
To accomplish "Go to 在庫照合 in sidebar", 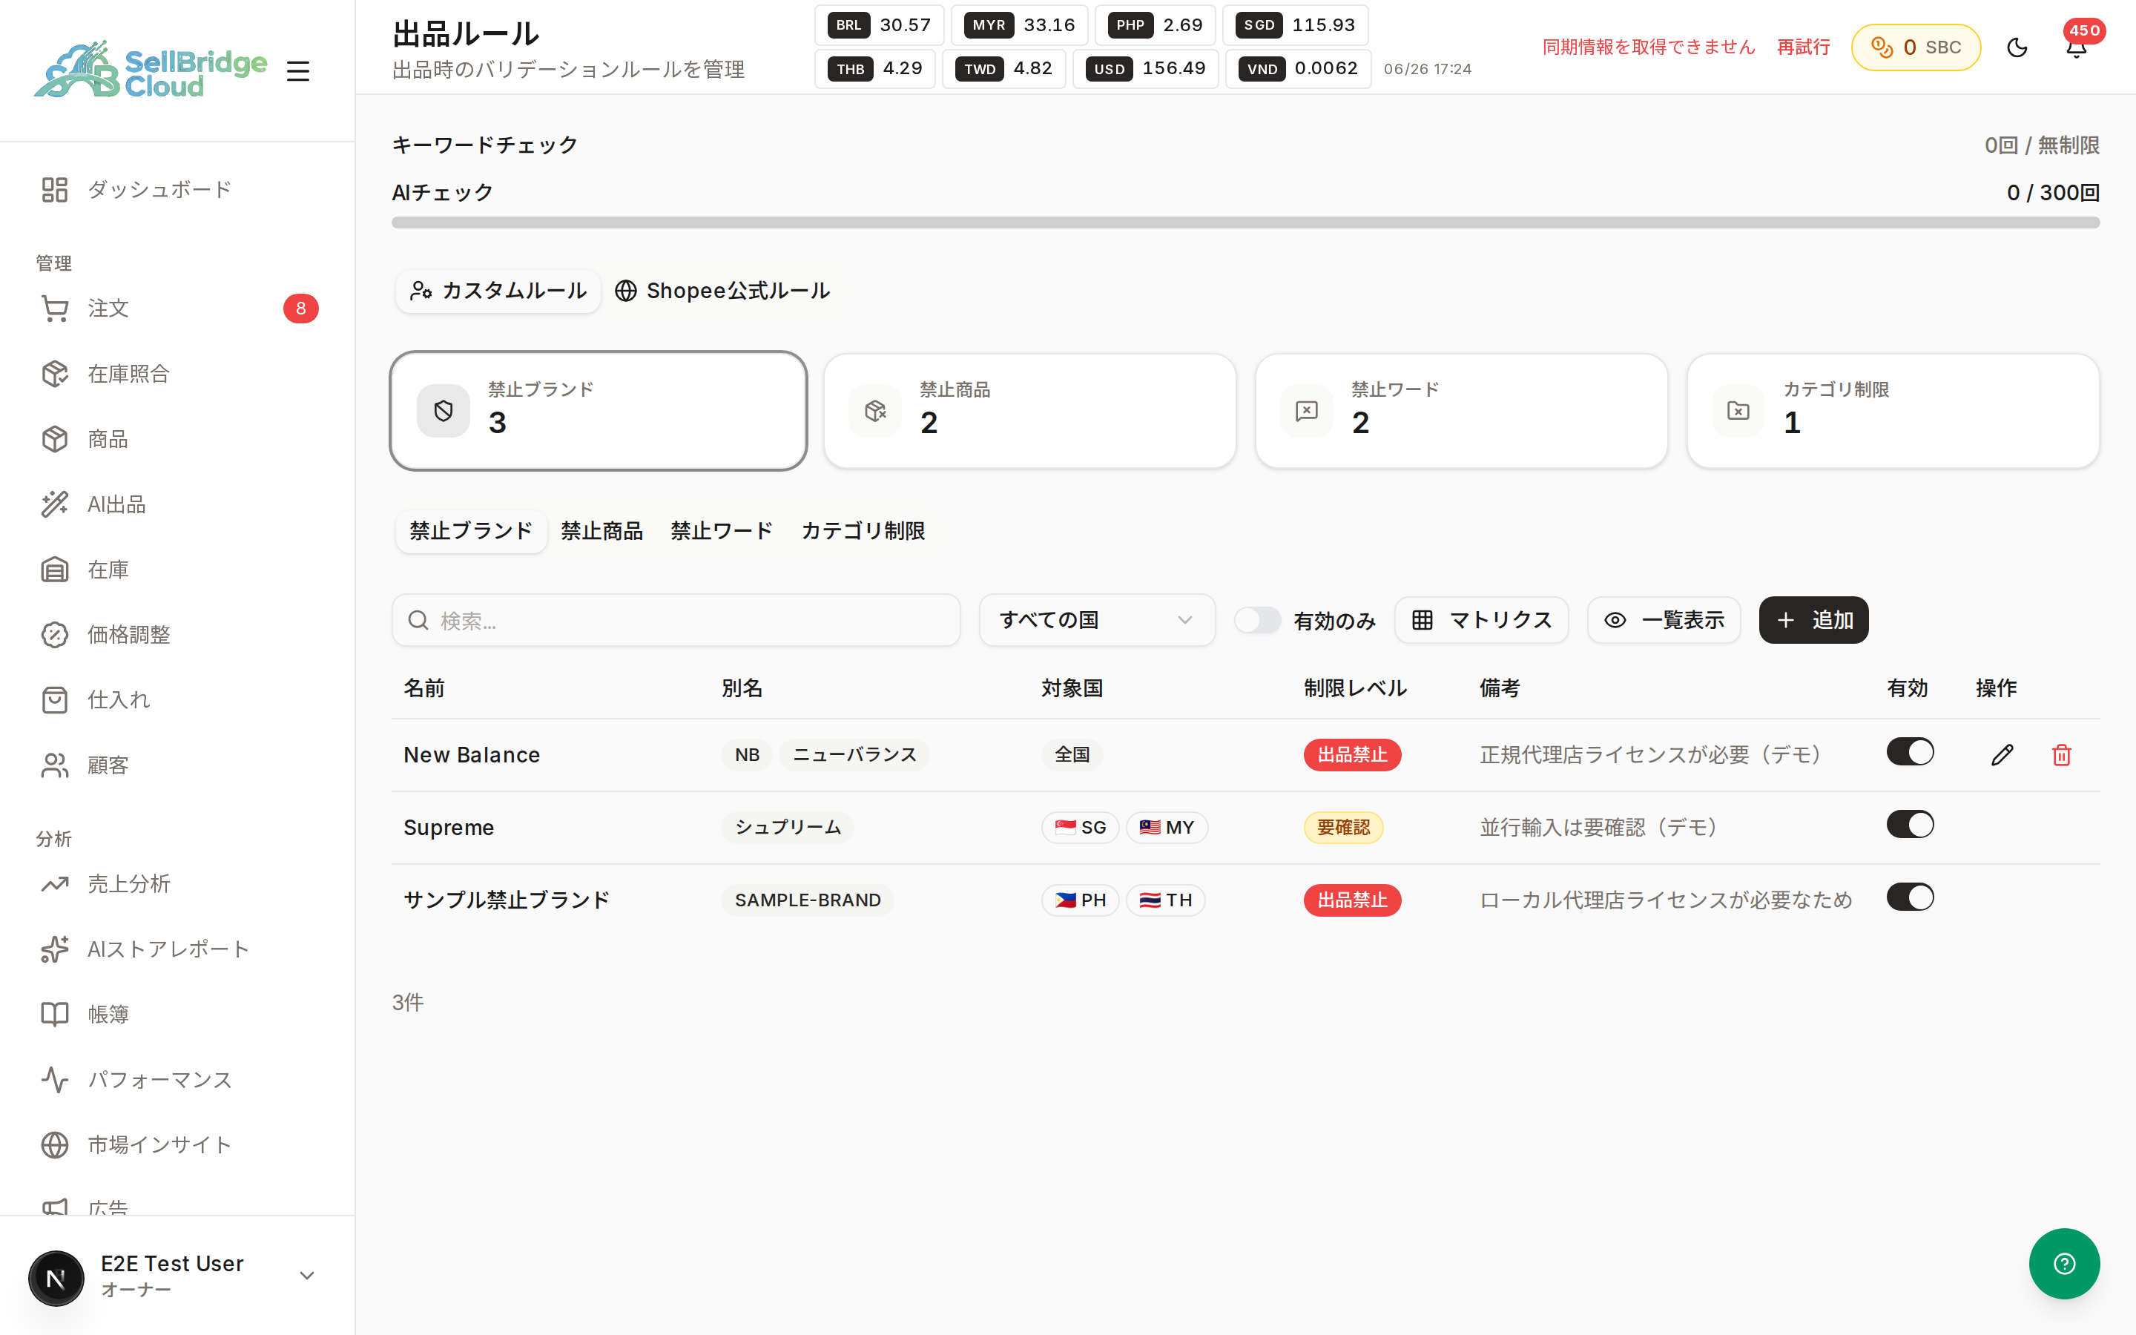I will pyautogui.click(x=177, y=374).
